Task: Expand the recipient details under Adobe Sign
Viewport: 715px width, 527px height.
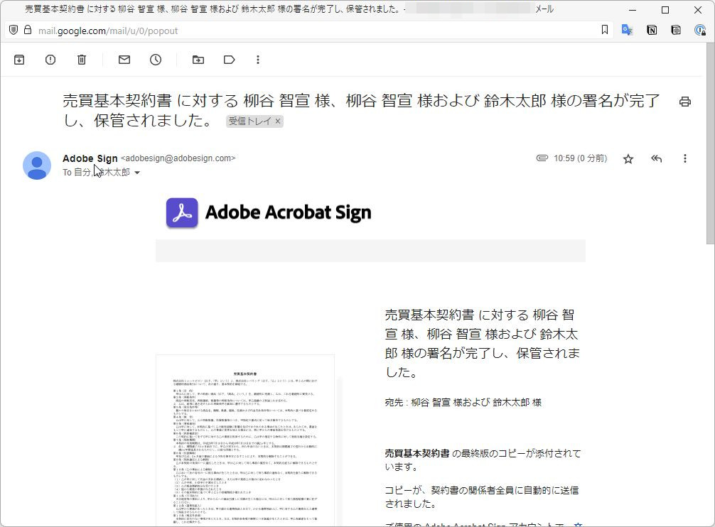Action: (137, 171)
